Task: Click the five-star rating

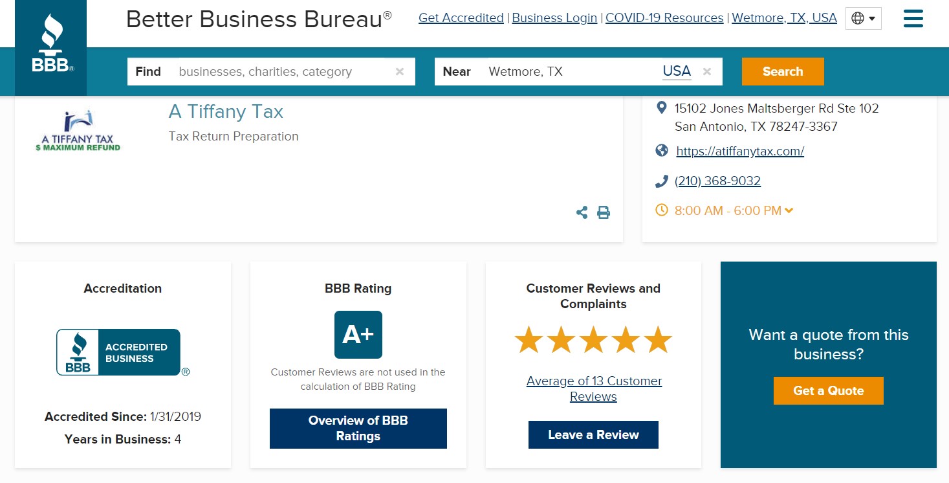Action: coord(593,341)
